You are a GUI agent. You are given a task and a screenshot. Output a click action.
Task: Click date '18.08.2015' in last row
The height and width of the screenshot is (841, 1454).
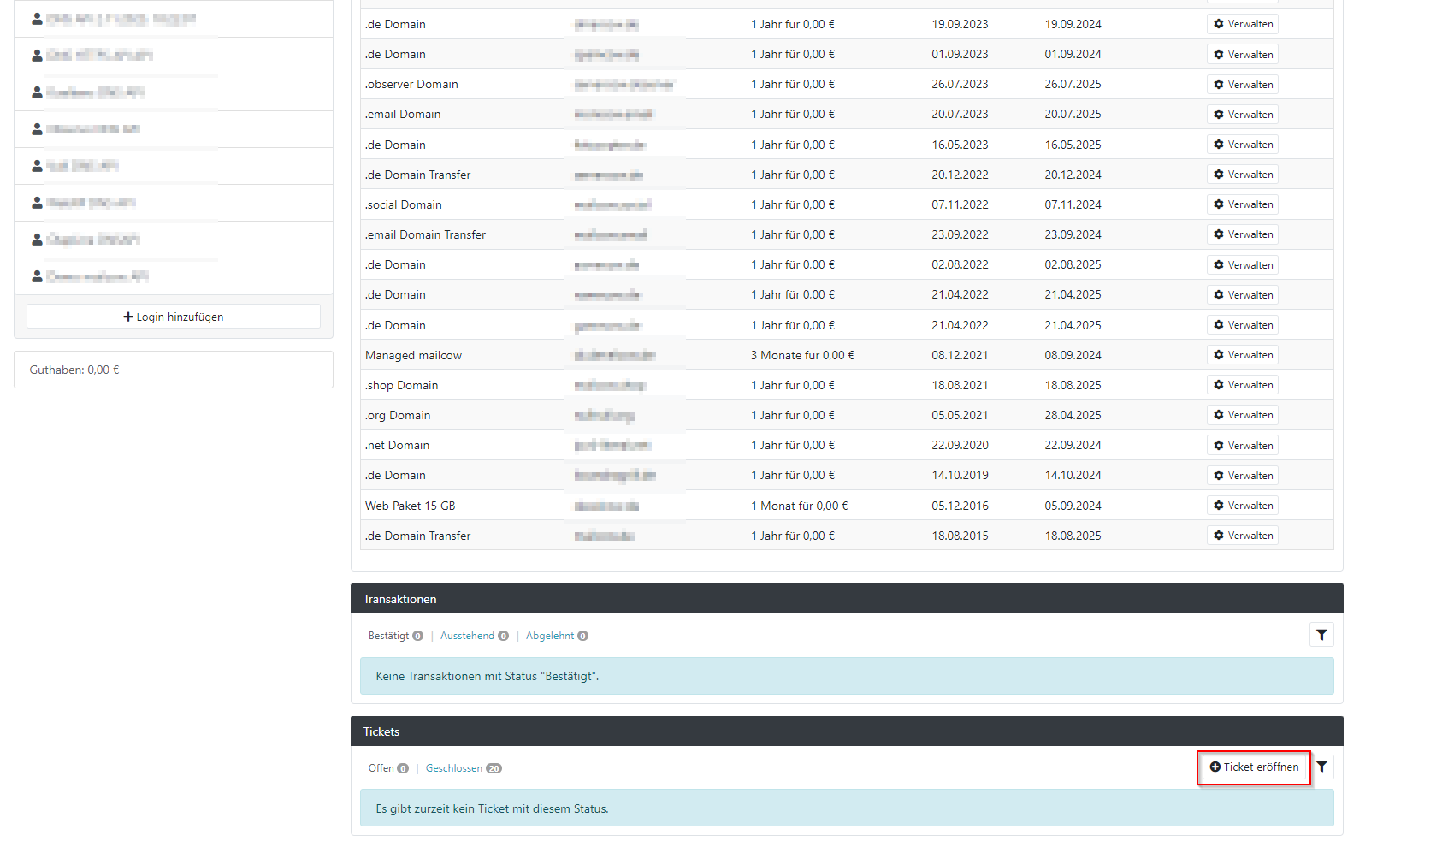[960, 536]
